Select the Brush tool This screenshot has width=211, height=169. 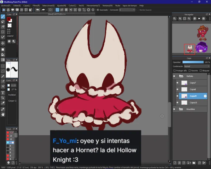click(3, 16)
